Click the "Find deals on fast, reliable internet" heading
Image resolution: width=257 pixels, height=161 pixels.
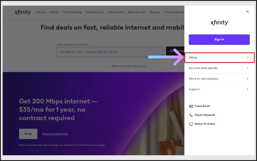click(x=112, y=28)
